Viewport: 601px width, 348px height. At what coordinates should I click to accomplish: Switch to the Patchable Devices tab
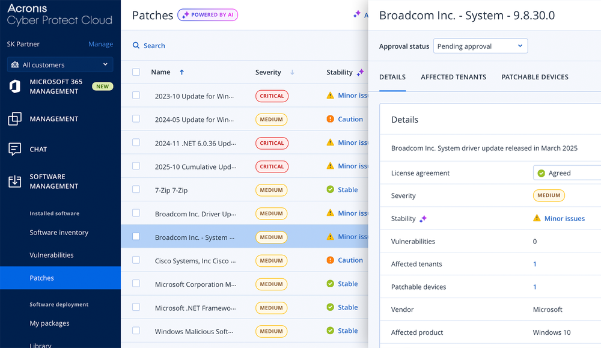[x=535, y=77]
